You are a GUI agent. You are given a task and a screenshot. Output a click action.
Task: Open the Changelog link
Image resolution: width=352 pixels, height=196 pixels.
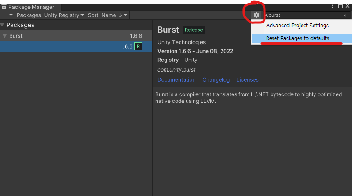point(216,80)
